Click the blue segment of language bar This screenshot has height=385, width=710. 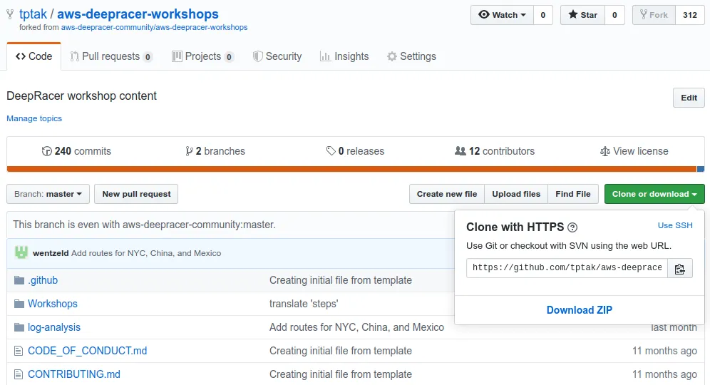(x=701, y=170)
